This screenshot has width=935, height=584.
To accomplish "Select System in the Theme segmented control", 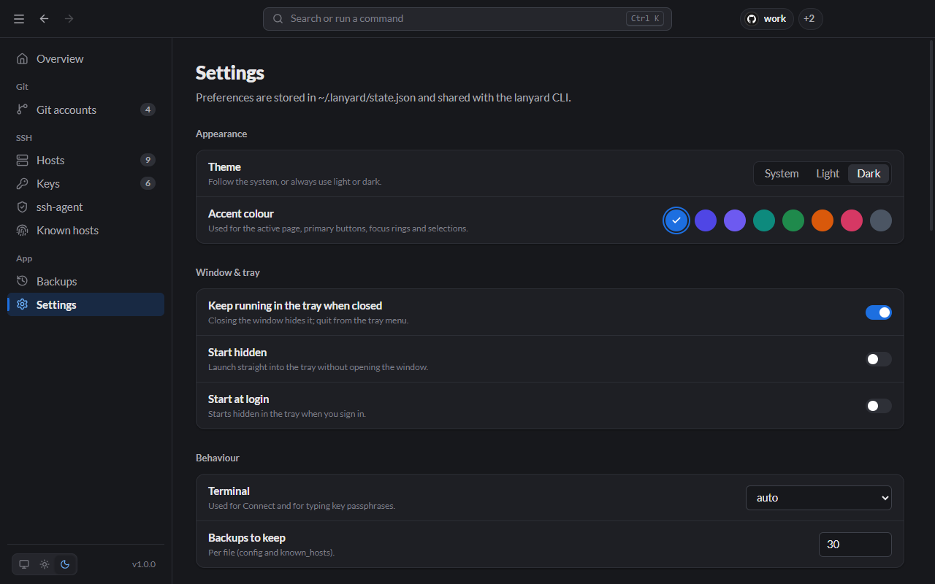I will pos(782,174).
